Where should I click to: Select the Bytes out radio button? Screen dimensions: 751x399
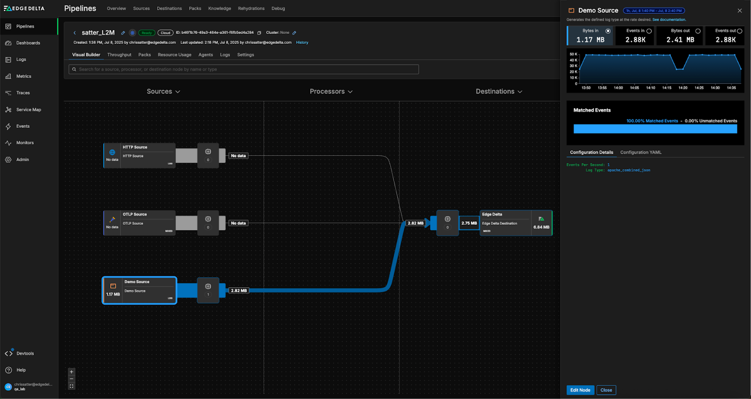click(698, 31)
